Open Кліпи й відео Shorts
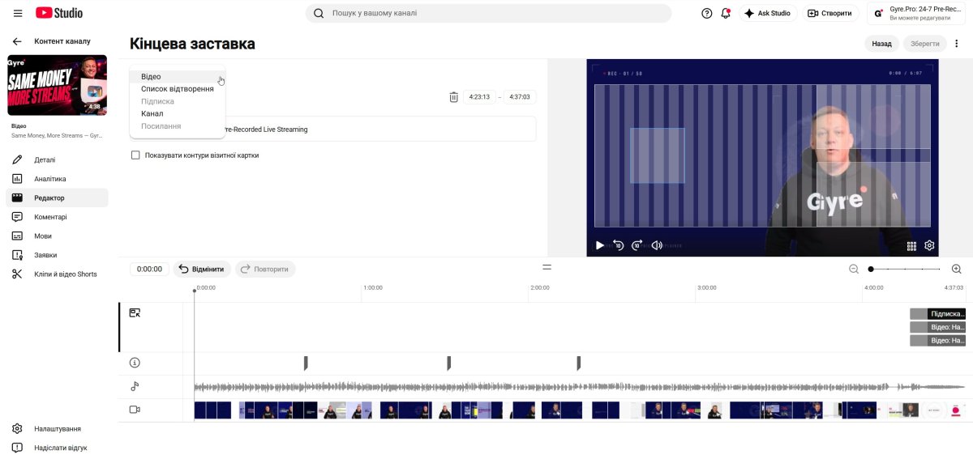 (57, 274)
